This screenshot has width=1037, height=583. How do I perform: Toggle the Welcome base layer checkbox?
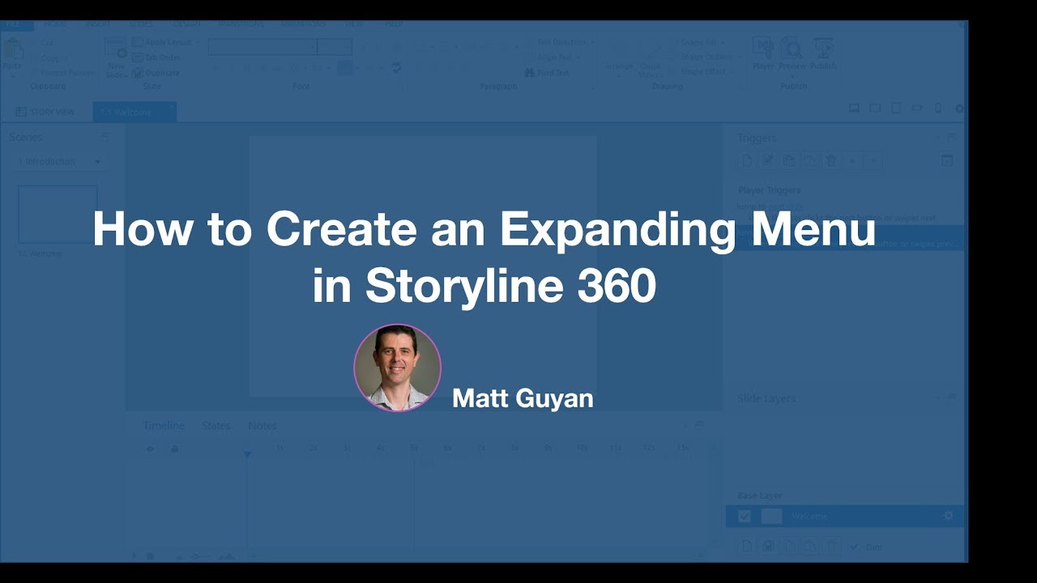pyautogui.click(x=745, y=516)
